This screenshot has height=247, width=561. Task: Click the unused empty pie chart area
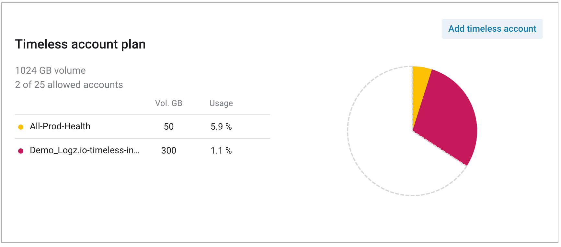pos(382,145)
